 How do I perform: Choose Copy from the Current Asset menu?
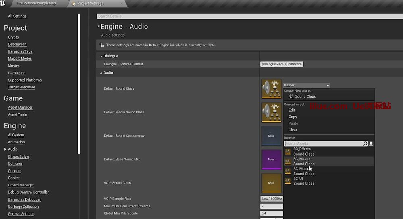tap(293, 117)
